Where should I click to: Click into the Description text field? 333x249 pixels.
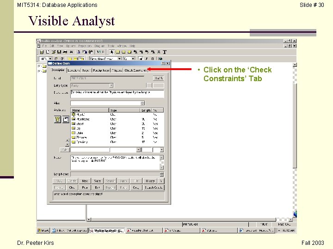tap(117, 94)
